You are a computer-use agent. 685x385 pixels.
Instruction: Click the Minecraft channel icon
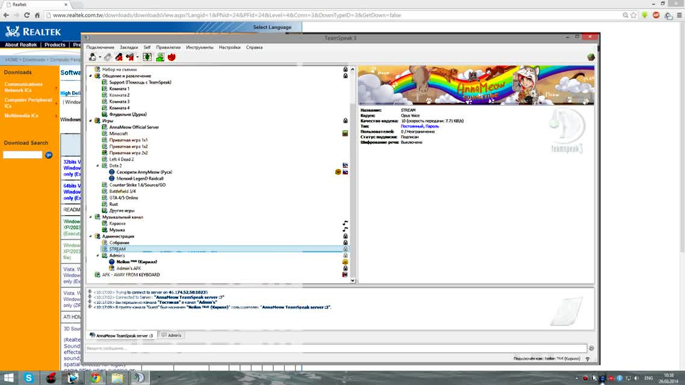(x=104, y=134)
